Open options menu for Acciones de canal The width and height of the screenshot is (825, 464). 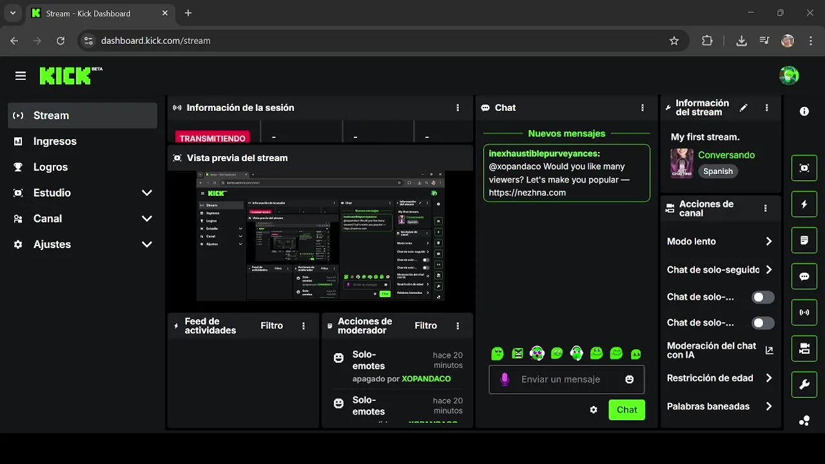click(766, 208)
